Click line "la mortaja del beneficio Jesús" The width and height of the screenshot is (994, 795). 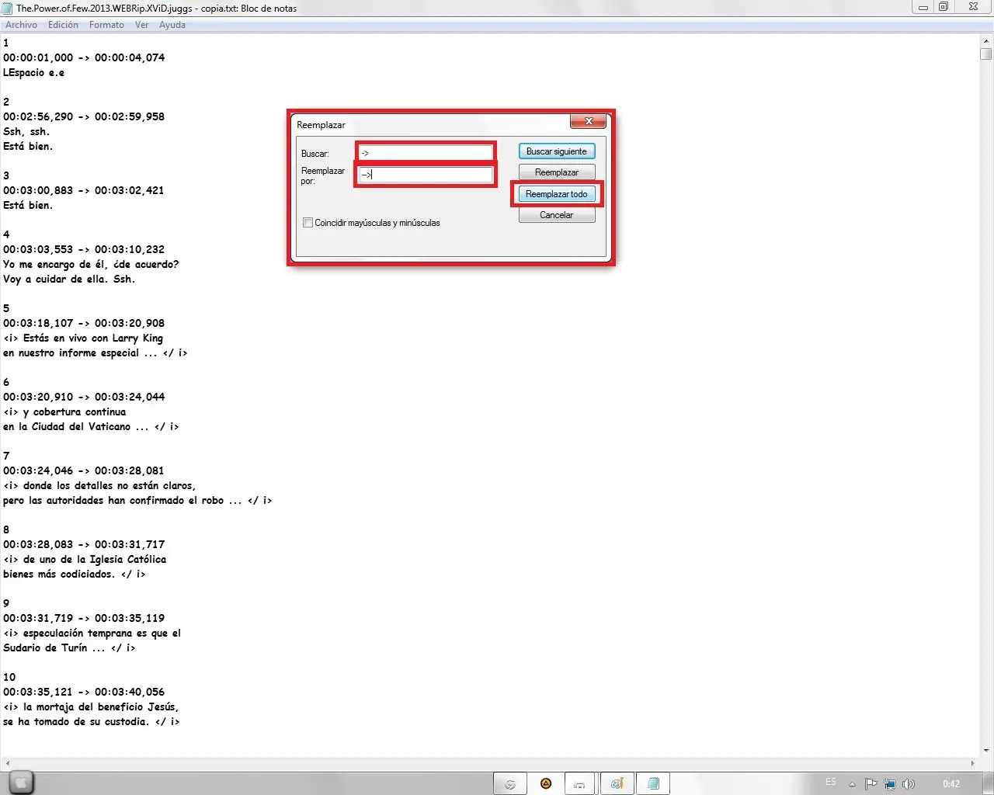point(91,706)
